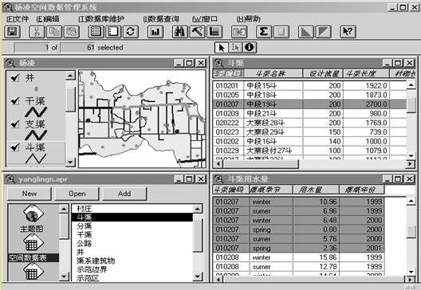Uncheck the 支渠 layer checkbox
Image resolution: width=421 pixels, height=290 pixels.
click(x=15, y=124)
